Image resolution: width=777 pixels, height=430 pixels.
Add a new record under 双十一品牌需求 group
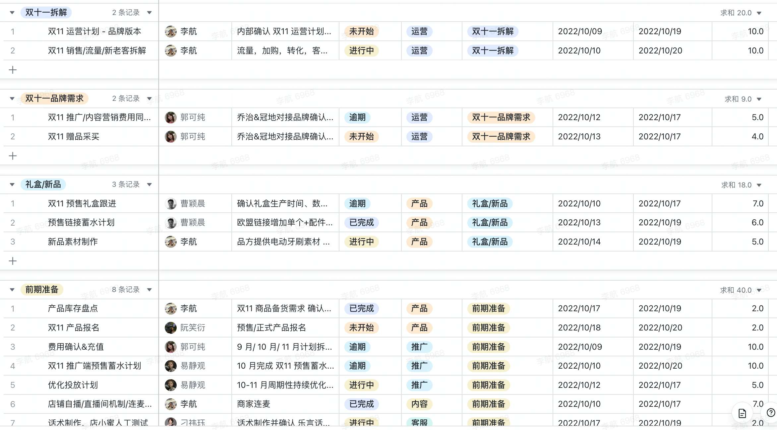13,156
